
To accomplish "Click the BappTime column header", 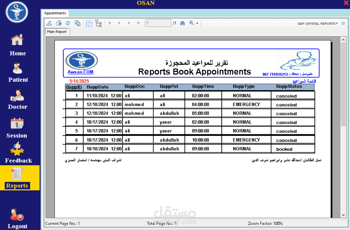I will [x=203, y=87].
